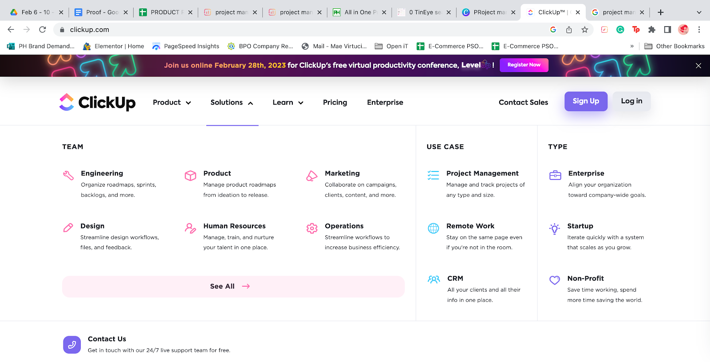Dismiss the conference banner
The image size is (710, 362).
698,66
